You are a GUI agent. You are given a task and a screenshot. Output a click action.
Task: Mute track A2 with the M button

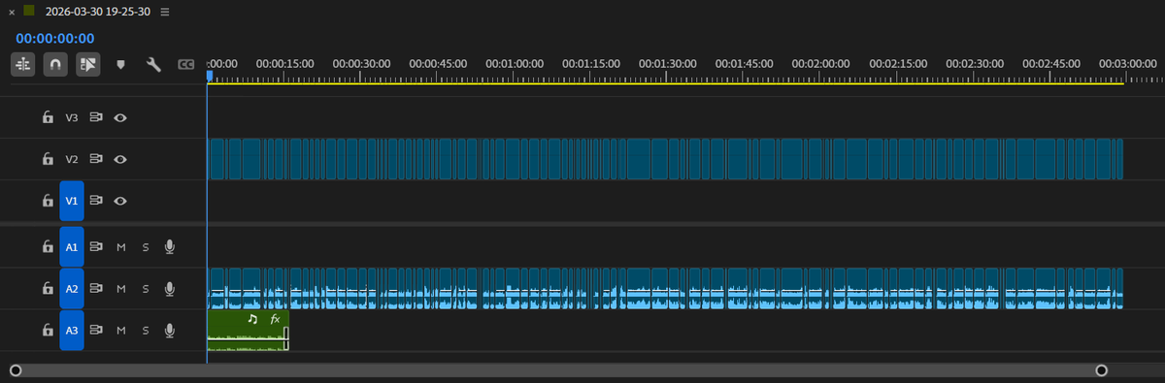pyautogui.click(x=121, y=288)
